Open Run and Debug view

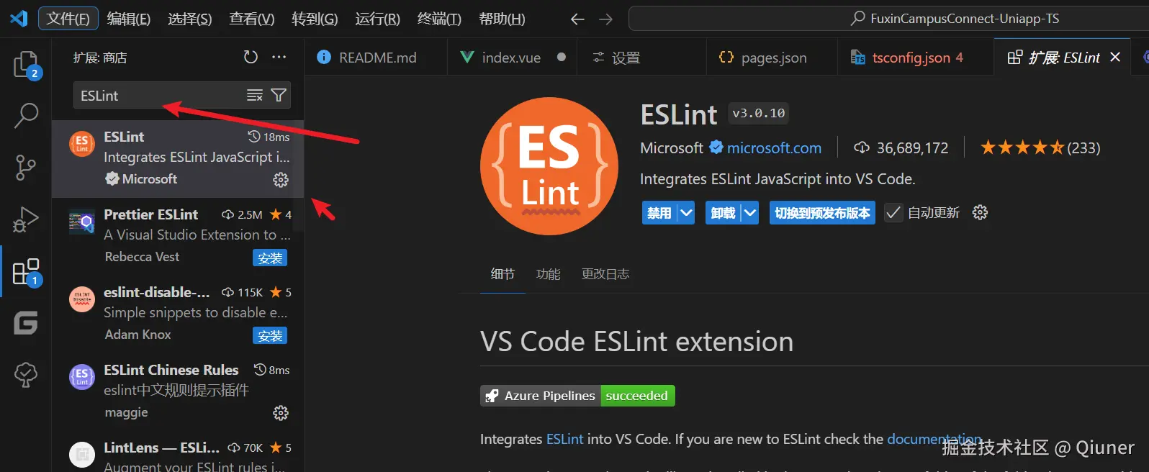coord(26,219)
